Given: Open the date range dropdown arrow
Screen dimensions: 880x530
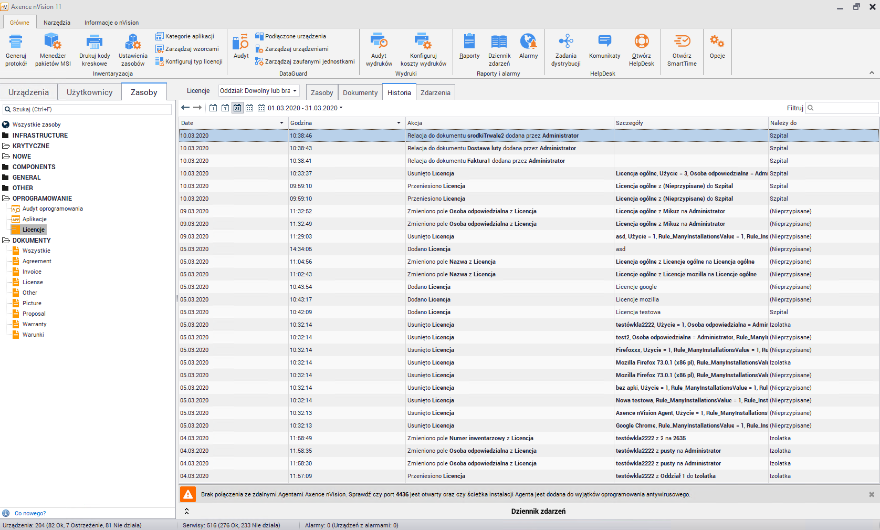Looking at the screenshot, I should point(341,108).
